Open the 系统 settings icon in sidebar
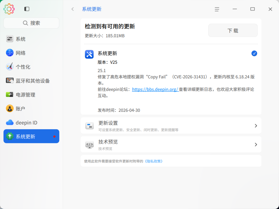Viewport: 279px width, 209px height. coord(10,39)
